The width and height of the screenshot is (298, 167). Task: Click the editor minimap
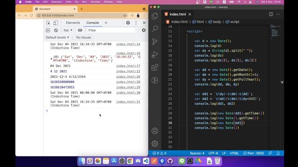(275, 32)
